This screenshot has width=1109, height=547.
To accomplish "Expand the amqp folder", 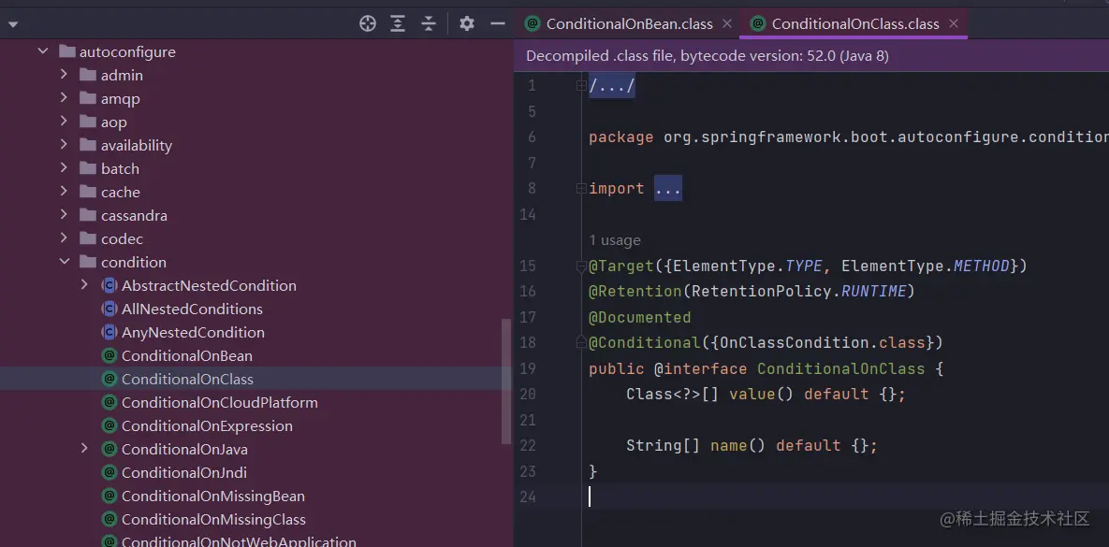I will coord(64,97).
